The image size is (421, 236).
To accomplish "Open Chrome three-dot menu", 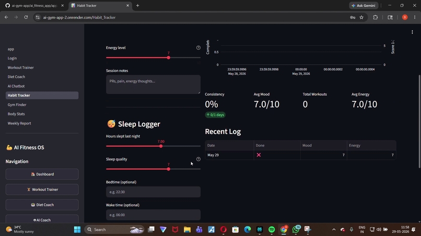I will pyautogui.click(x=415, y=17).
